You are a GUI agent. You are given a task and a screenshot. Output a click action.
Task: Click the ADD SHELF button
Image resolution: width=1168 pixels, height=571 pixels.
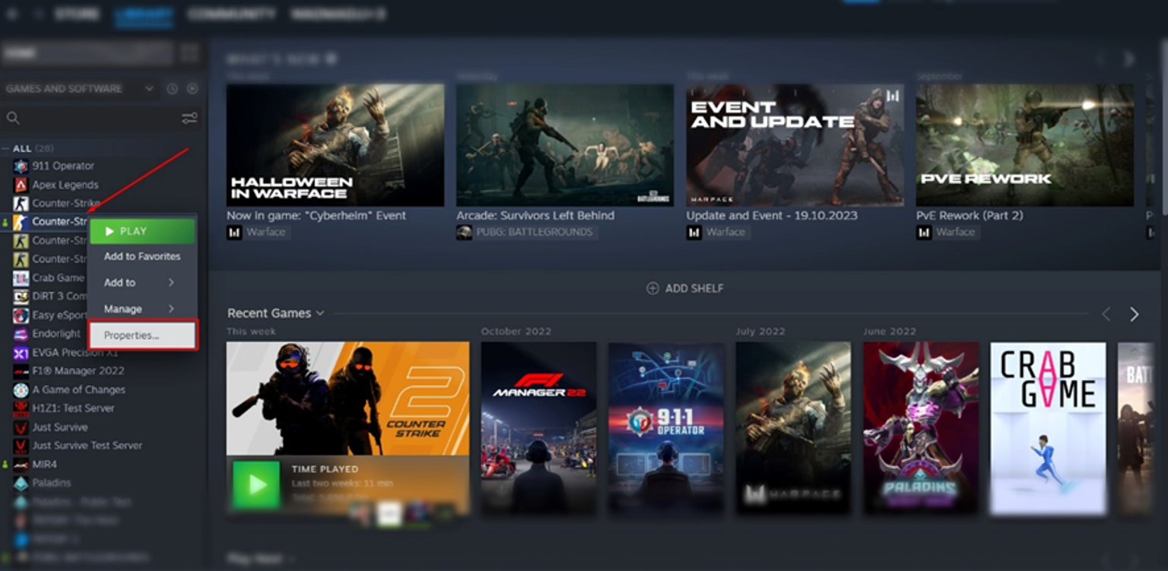click(684, 288)
